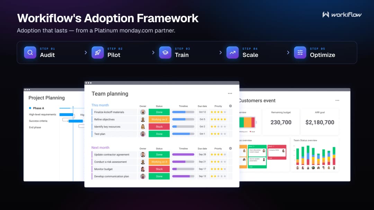Click ARR goal value $2,180,700
The image size is (374, 210).
(320, 122)
